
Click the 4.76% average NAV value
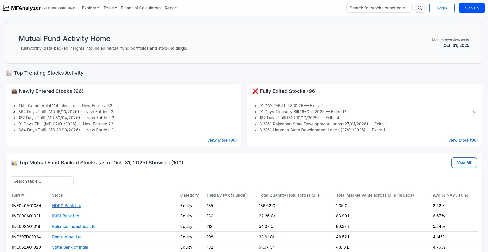click(x=439, y=247)
